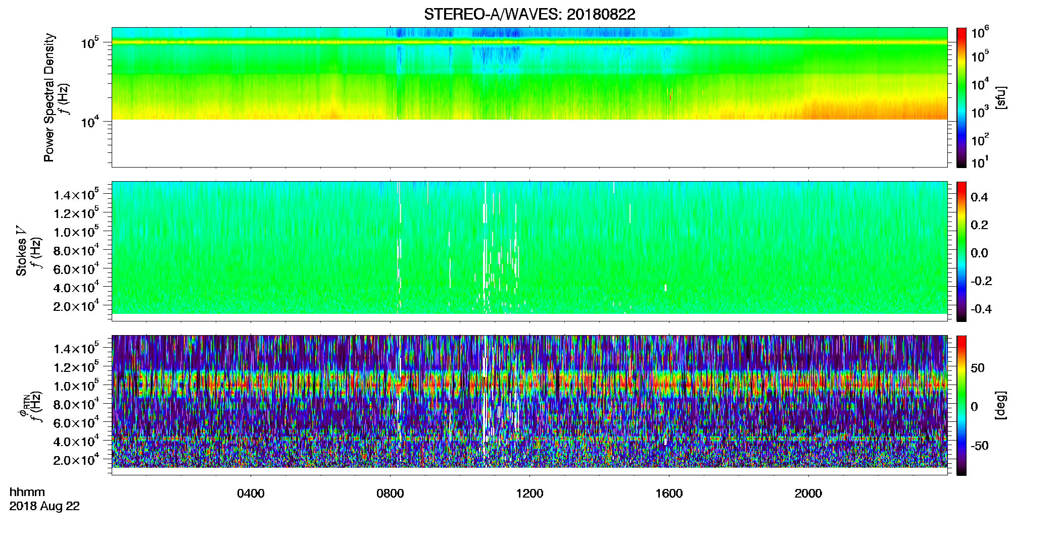The height and width of the screenshot is (545, 1059).
Task: Click the 50 label on degree colorbar
Action: [978, 368]
